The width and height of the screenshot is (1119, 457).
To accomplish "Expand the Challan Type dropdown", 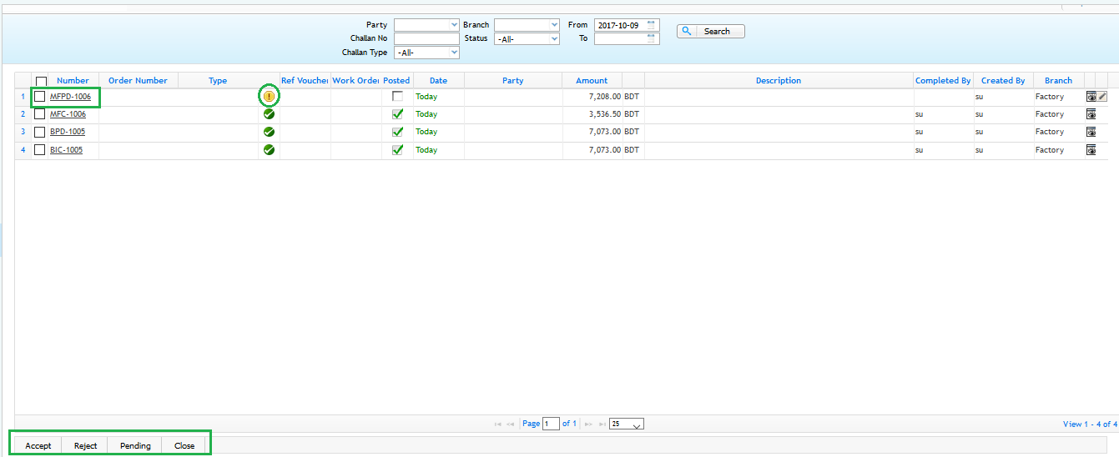I will click(426, 53).
